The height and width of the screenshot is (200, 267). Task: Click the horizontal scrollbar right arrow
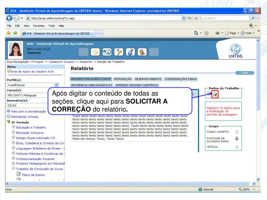(x=254, y=184)
